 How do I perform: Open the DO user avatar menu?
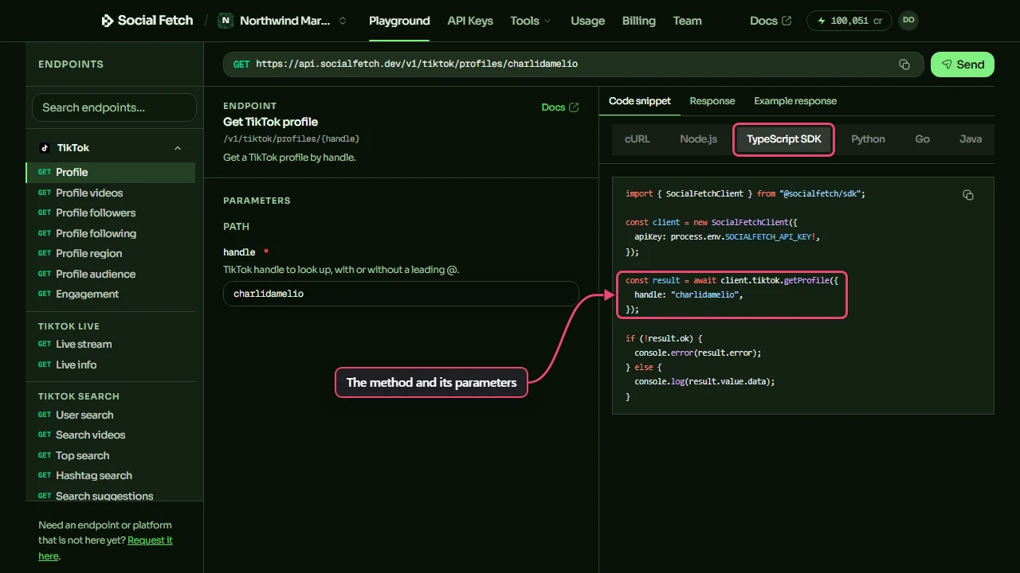click(x=908, y=21)
